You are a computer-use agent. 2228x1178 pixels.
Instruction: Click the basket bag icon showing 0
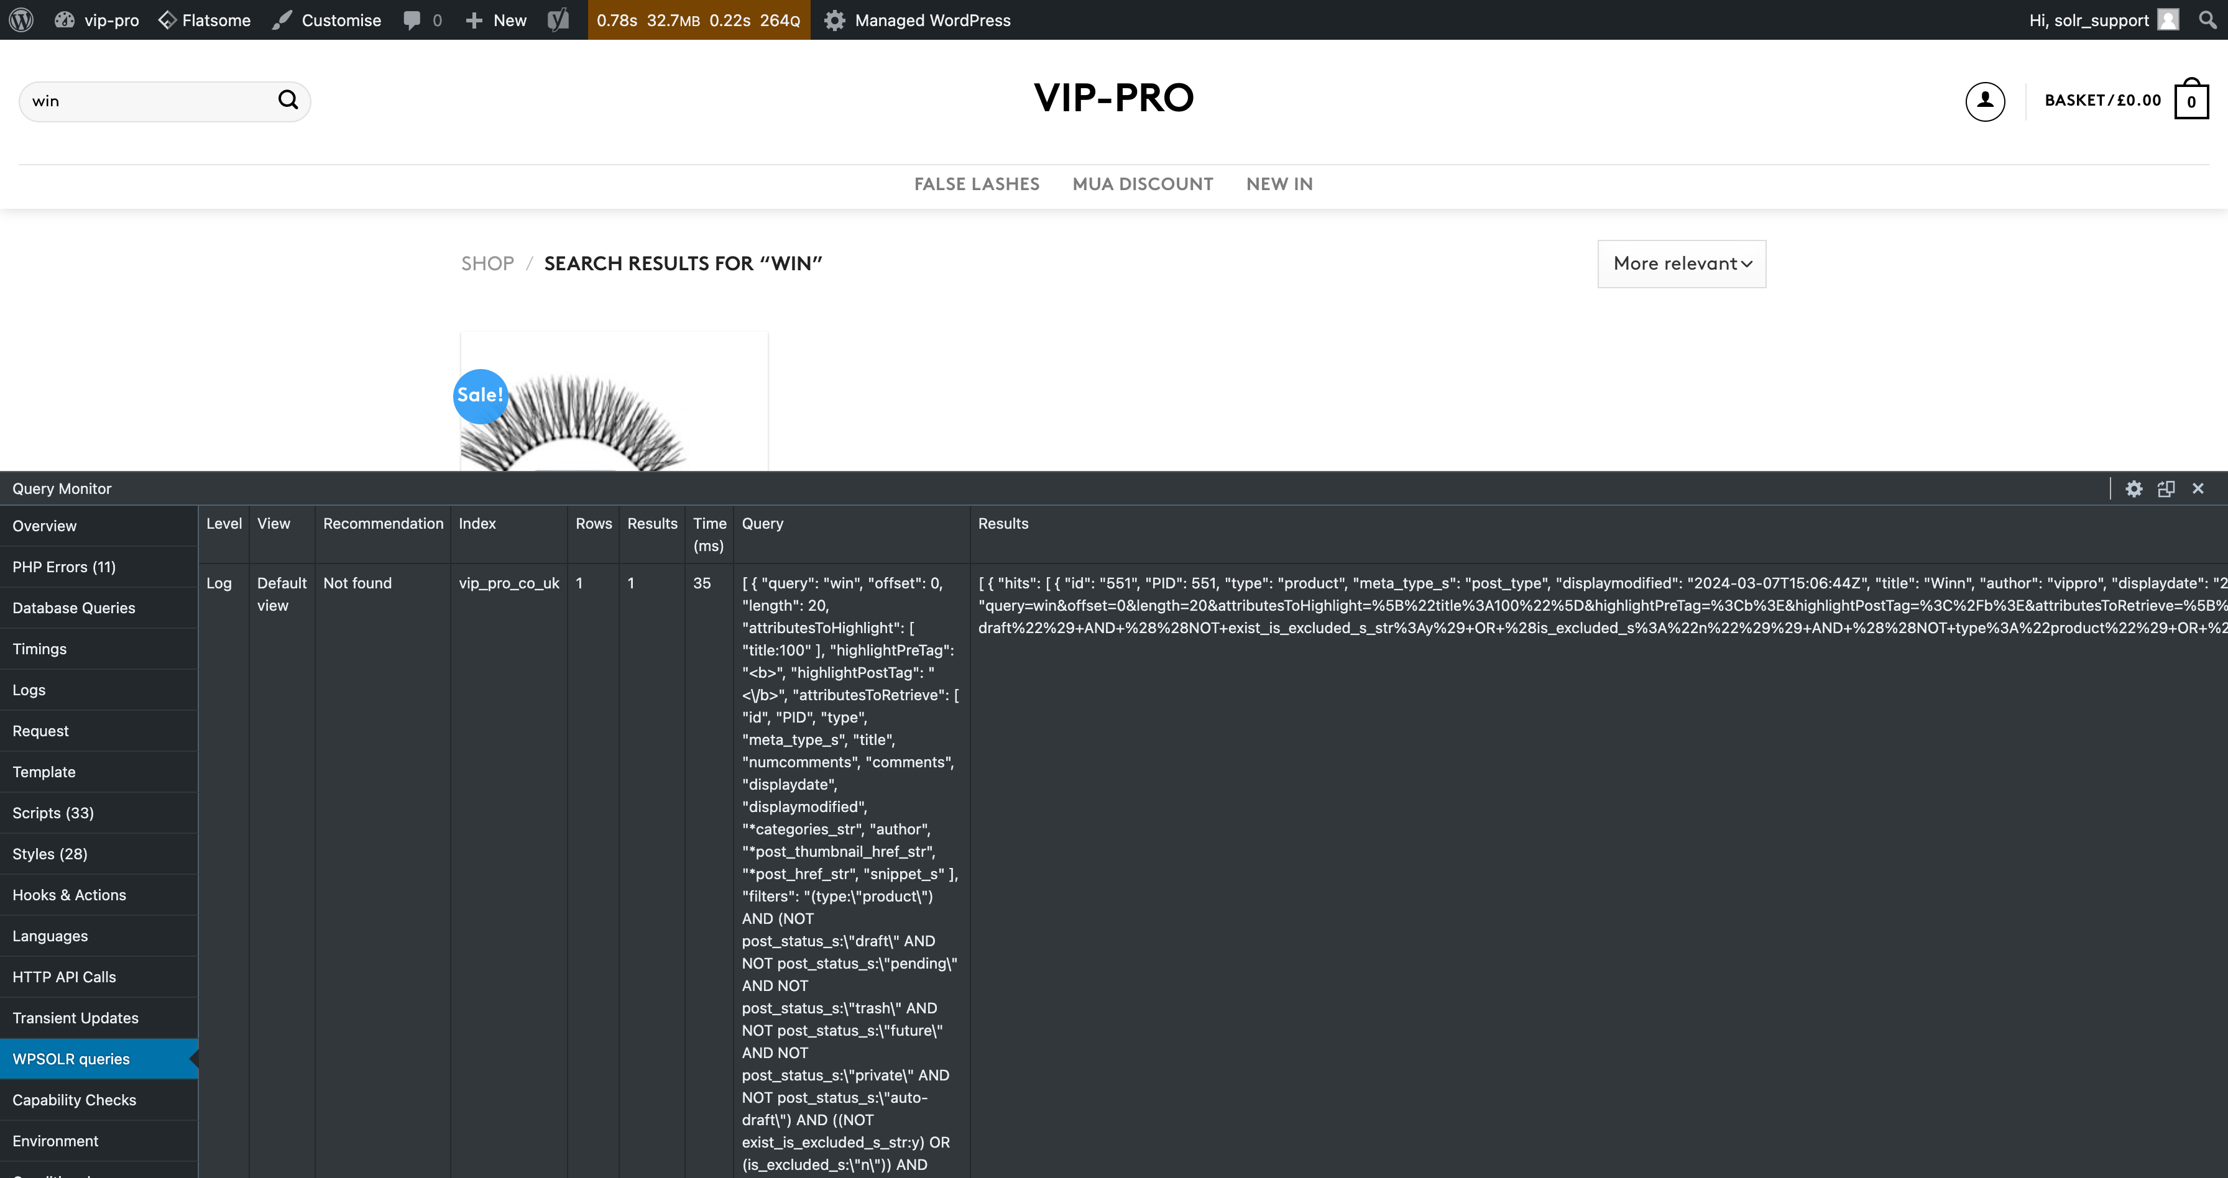2192,99
